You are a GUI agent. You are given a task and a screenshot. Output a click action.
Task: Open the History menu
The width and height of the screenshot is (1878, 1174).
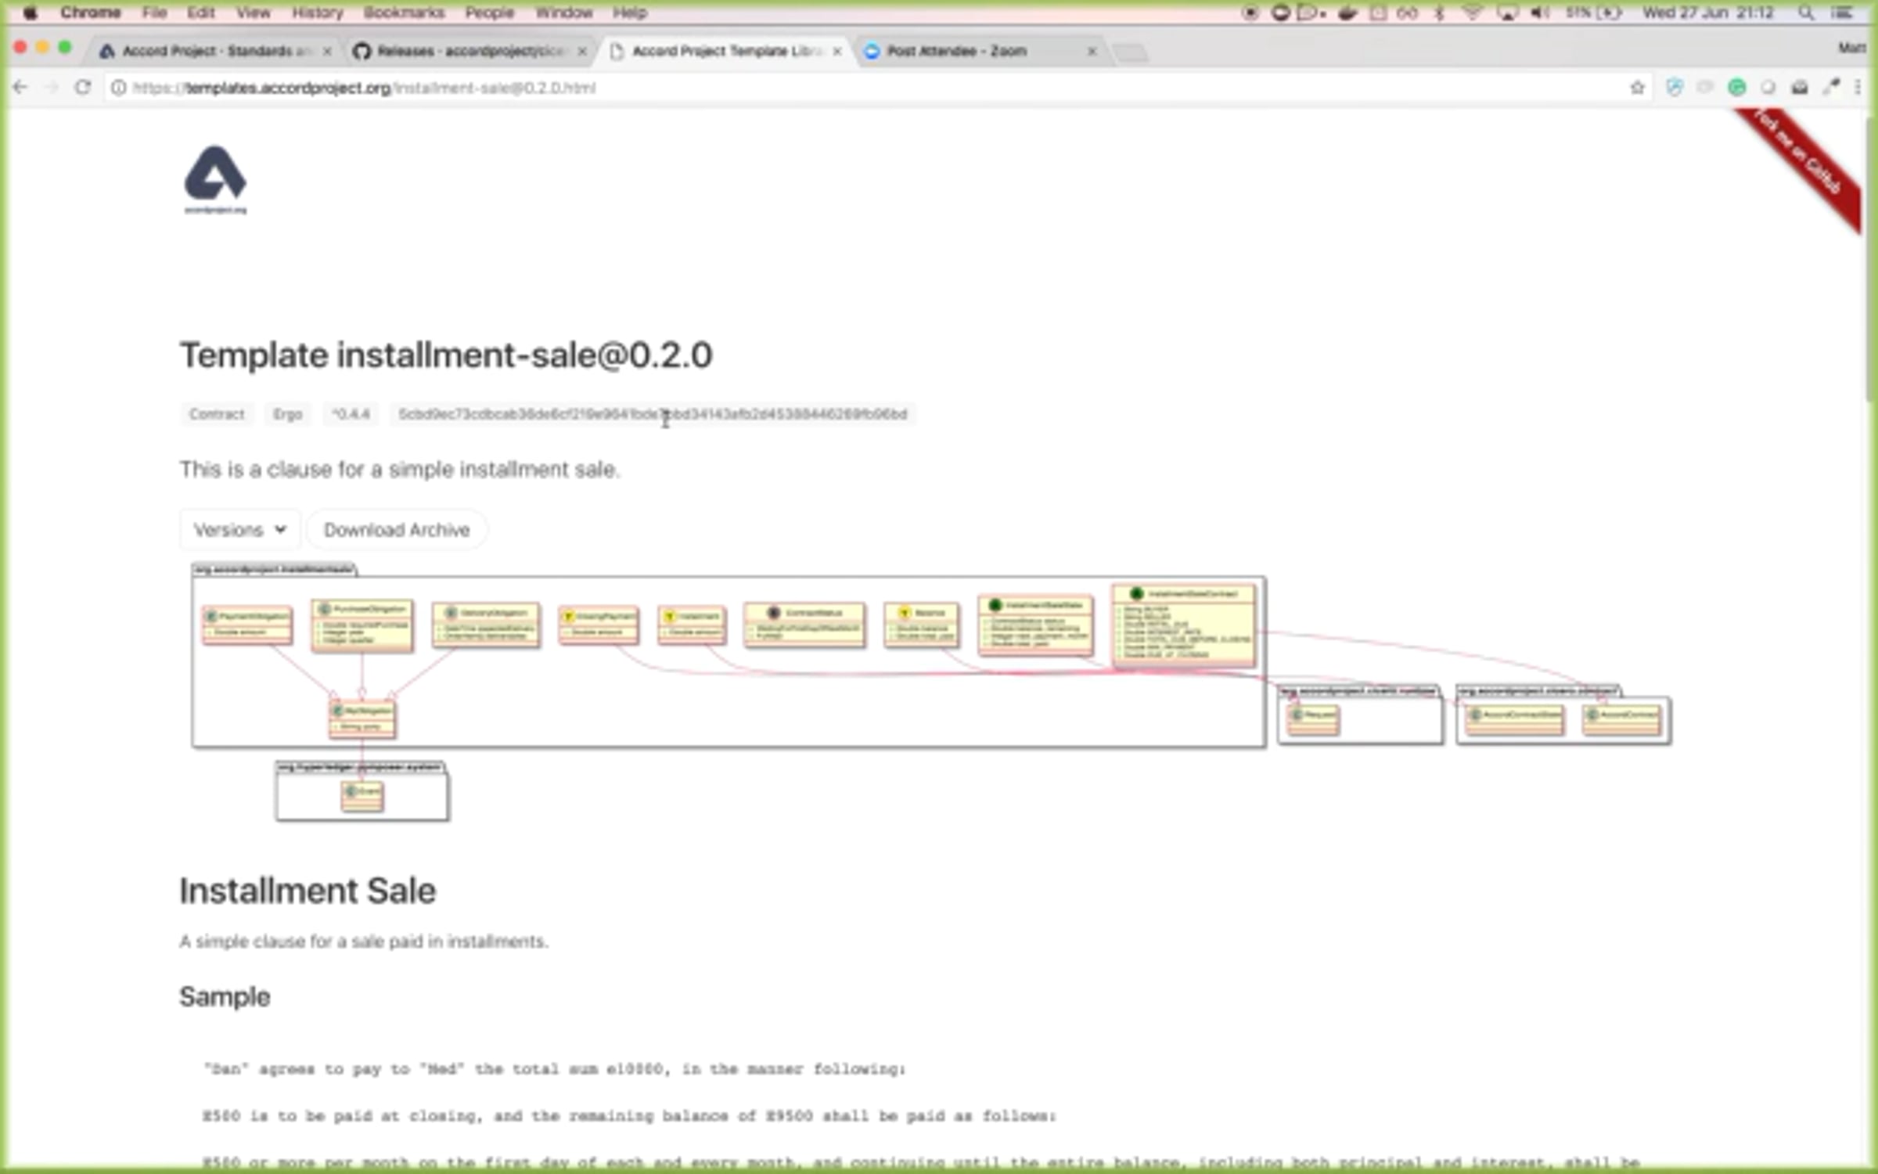point(317,13)
